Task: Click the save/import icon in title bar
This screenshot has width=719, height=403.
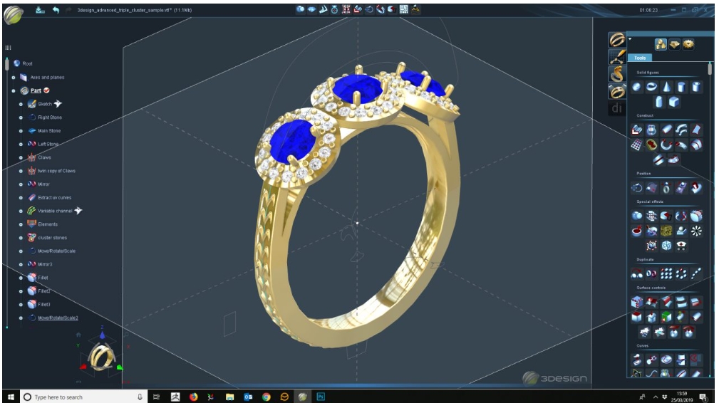Action: [x=41, y=10]
